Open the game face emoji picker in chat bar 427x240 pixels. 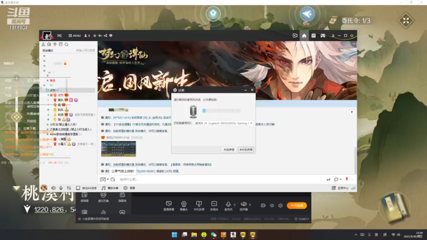[x=102, y=179]
